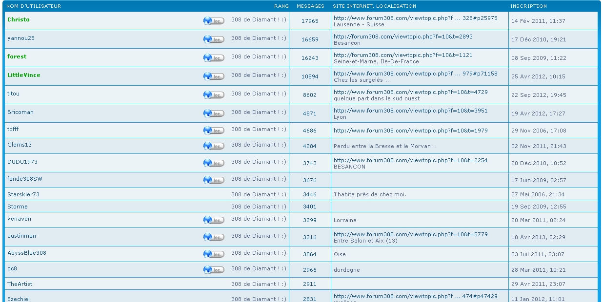Click the location icon beside dc8
This screenshot has height=302, width=603.
(214, 269)
